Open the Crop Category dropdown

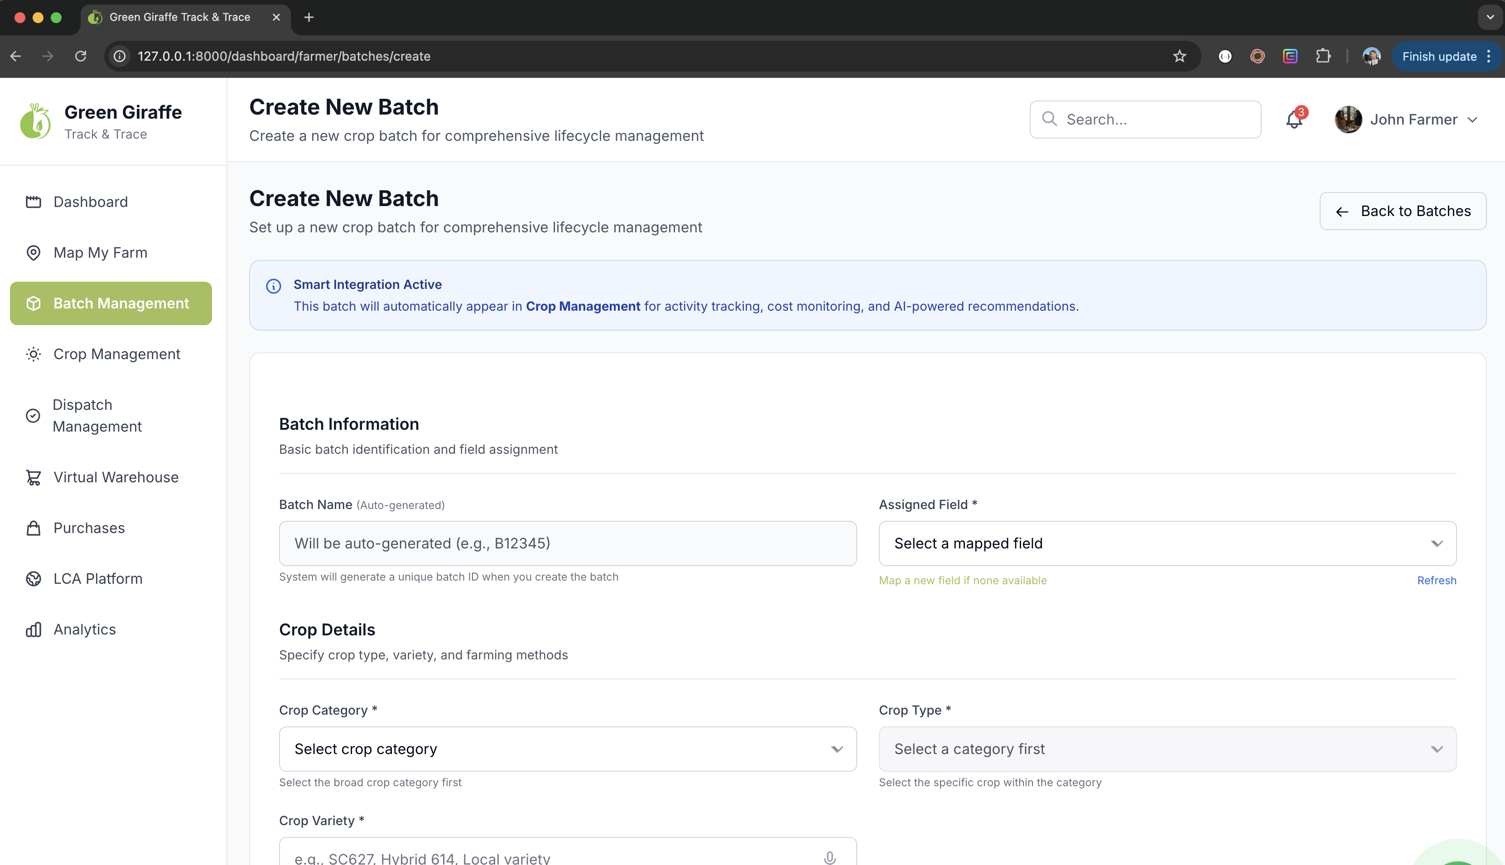point(567,749)
